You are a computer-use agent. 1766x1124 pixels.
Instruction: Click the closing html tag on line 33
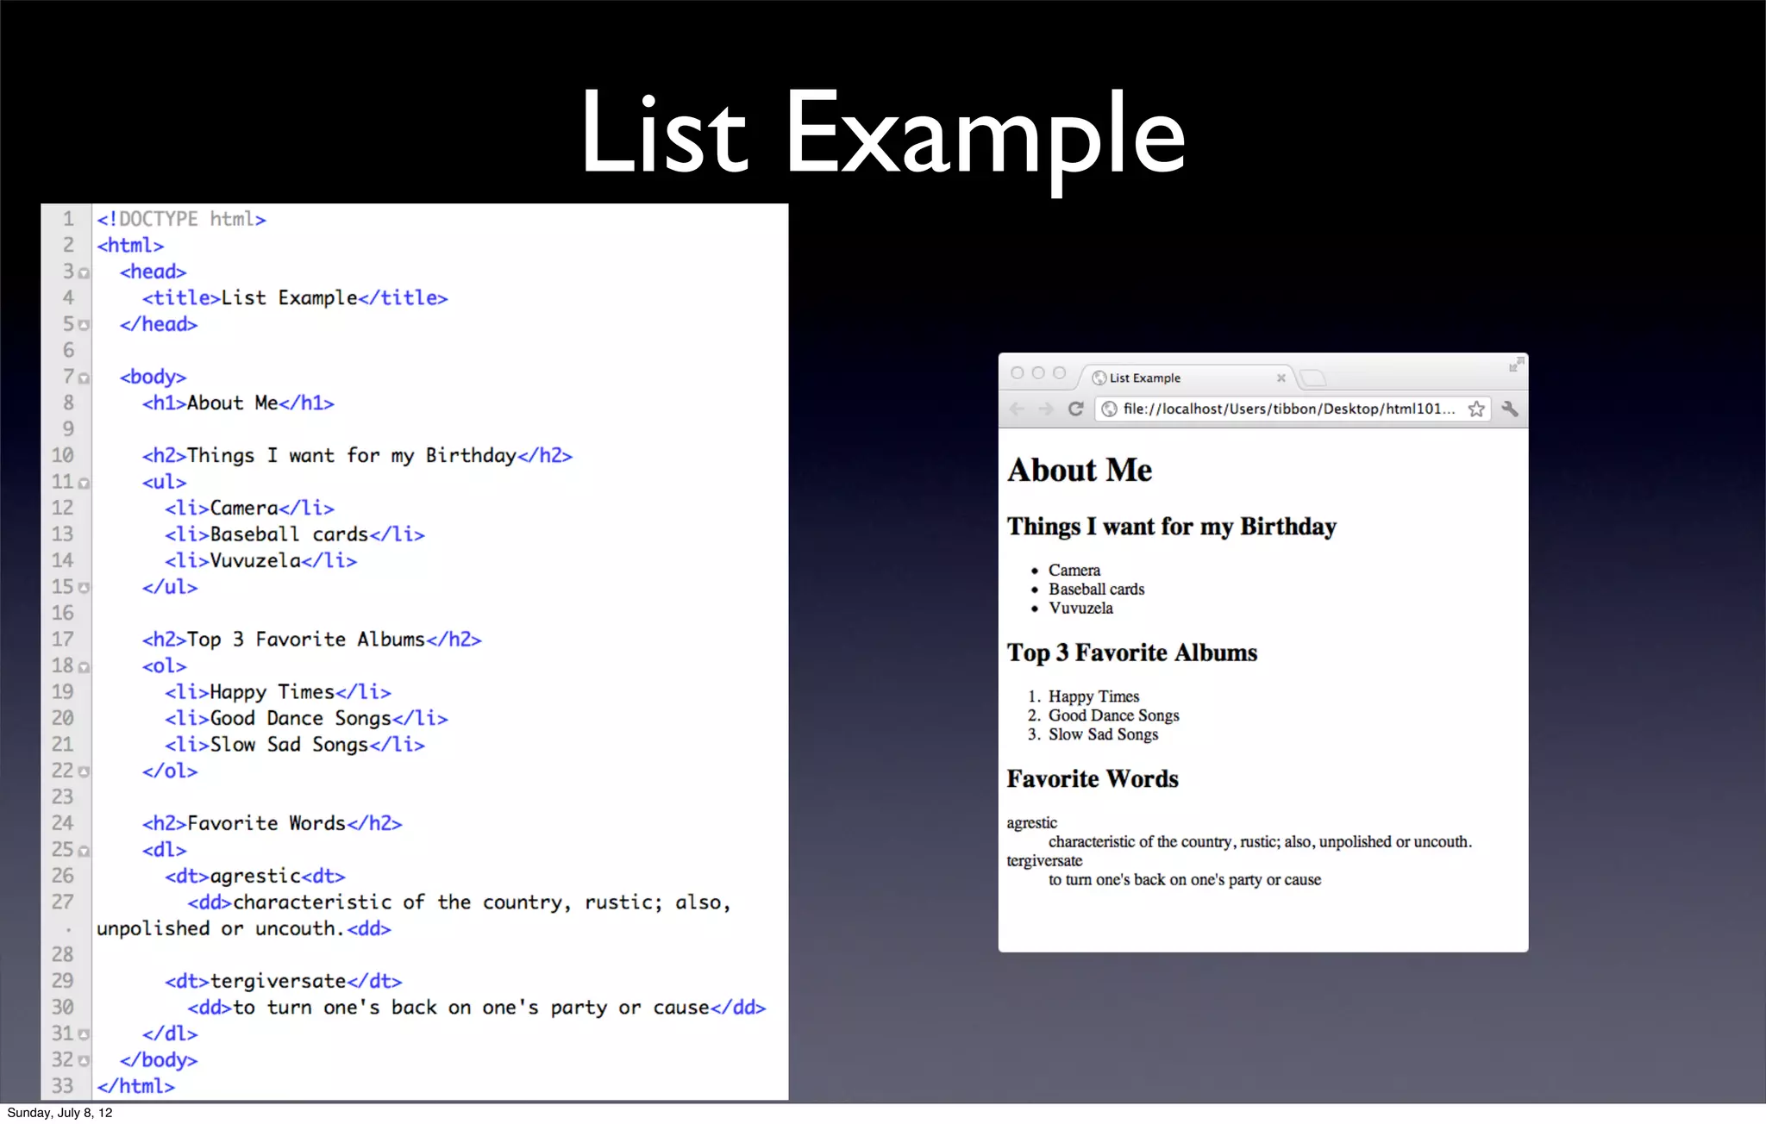click(x=136, y=1087)
